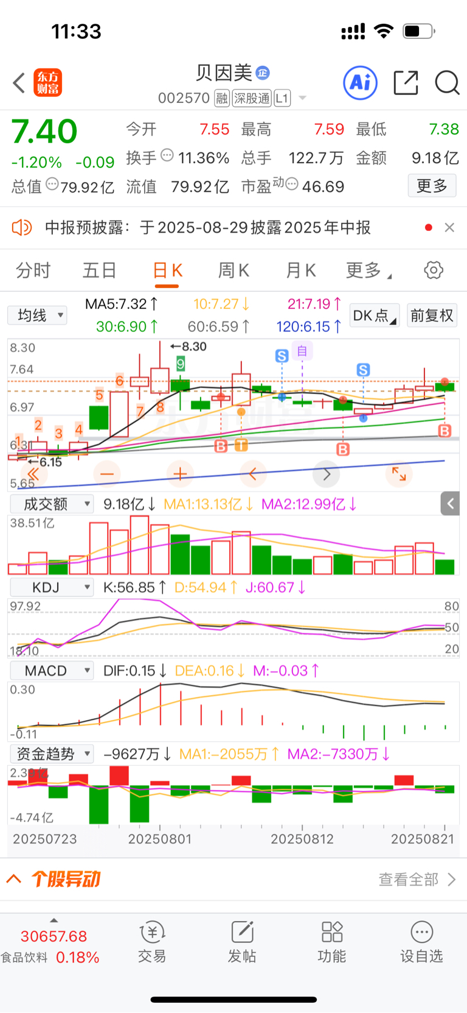The height and width of the screenshot is (1013, 467).
Task: Tap the 自 marker on chart
Action: (x=302, y=350)
